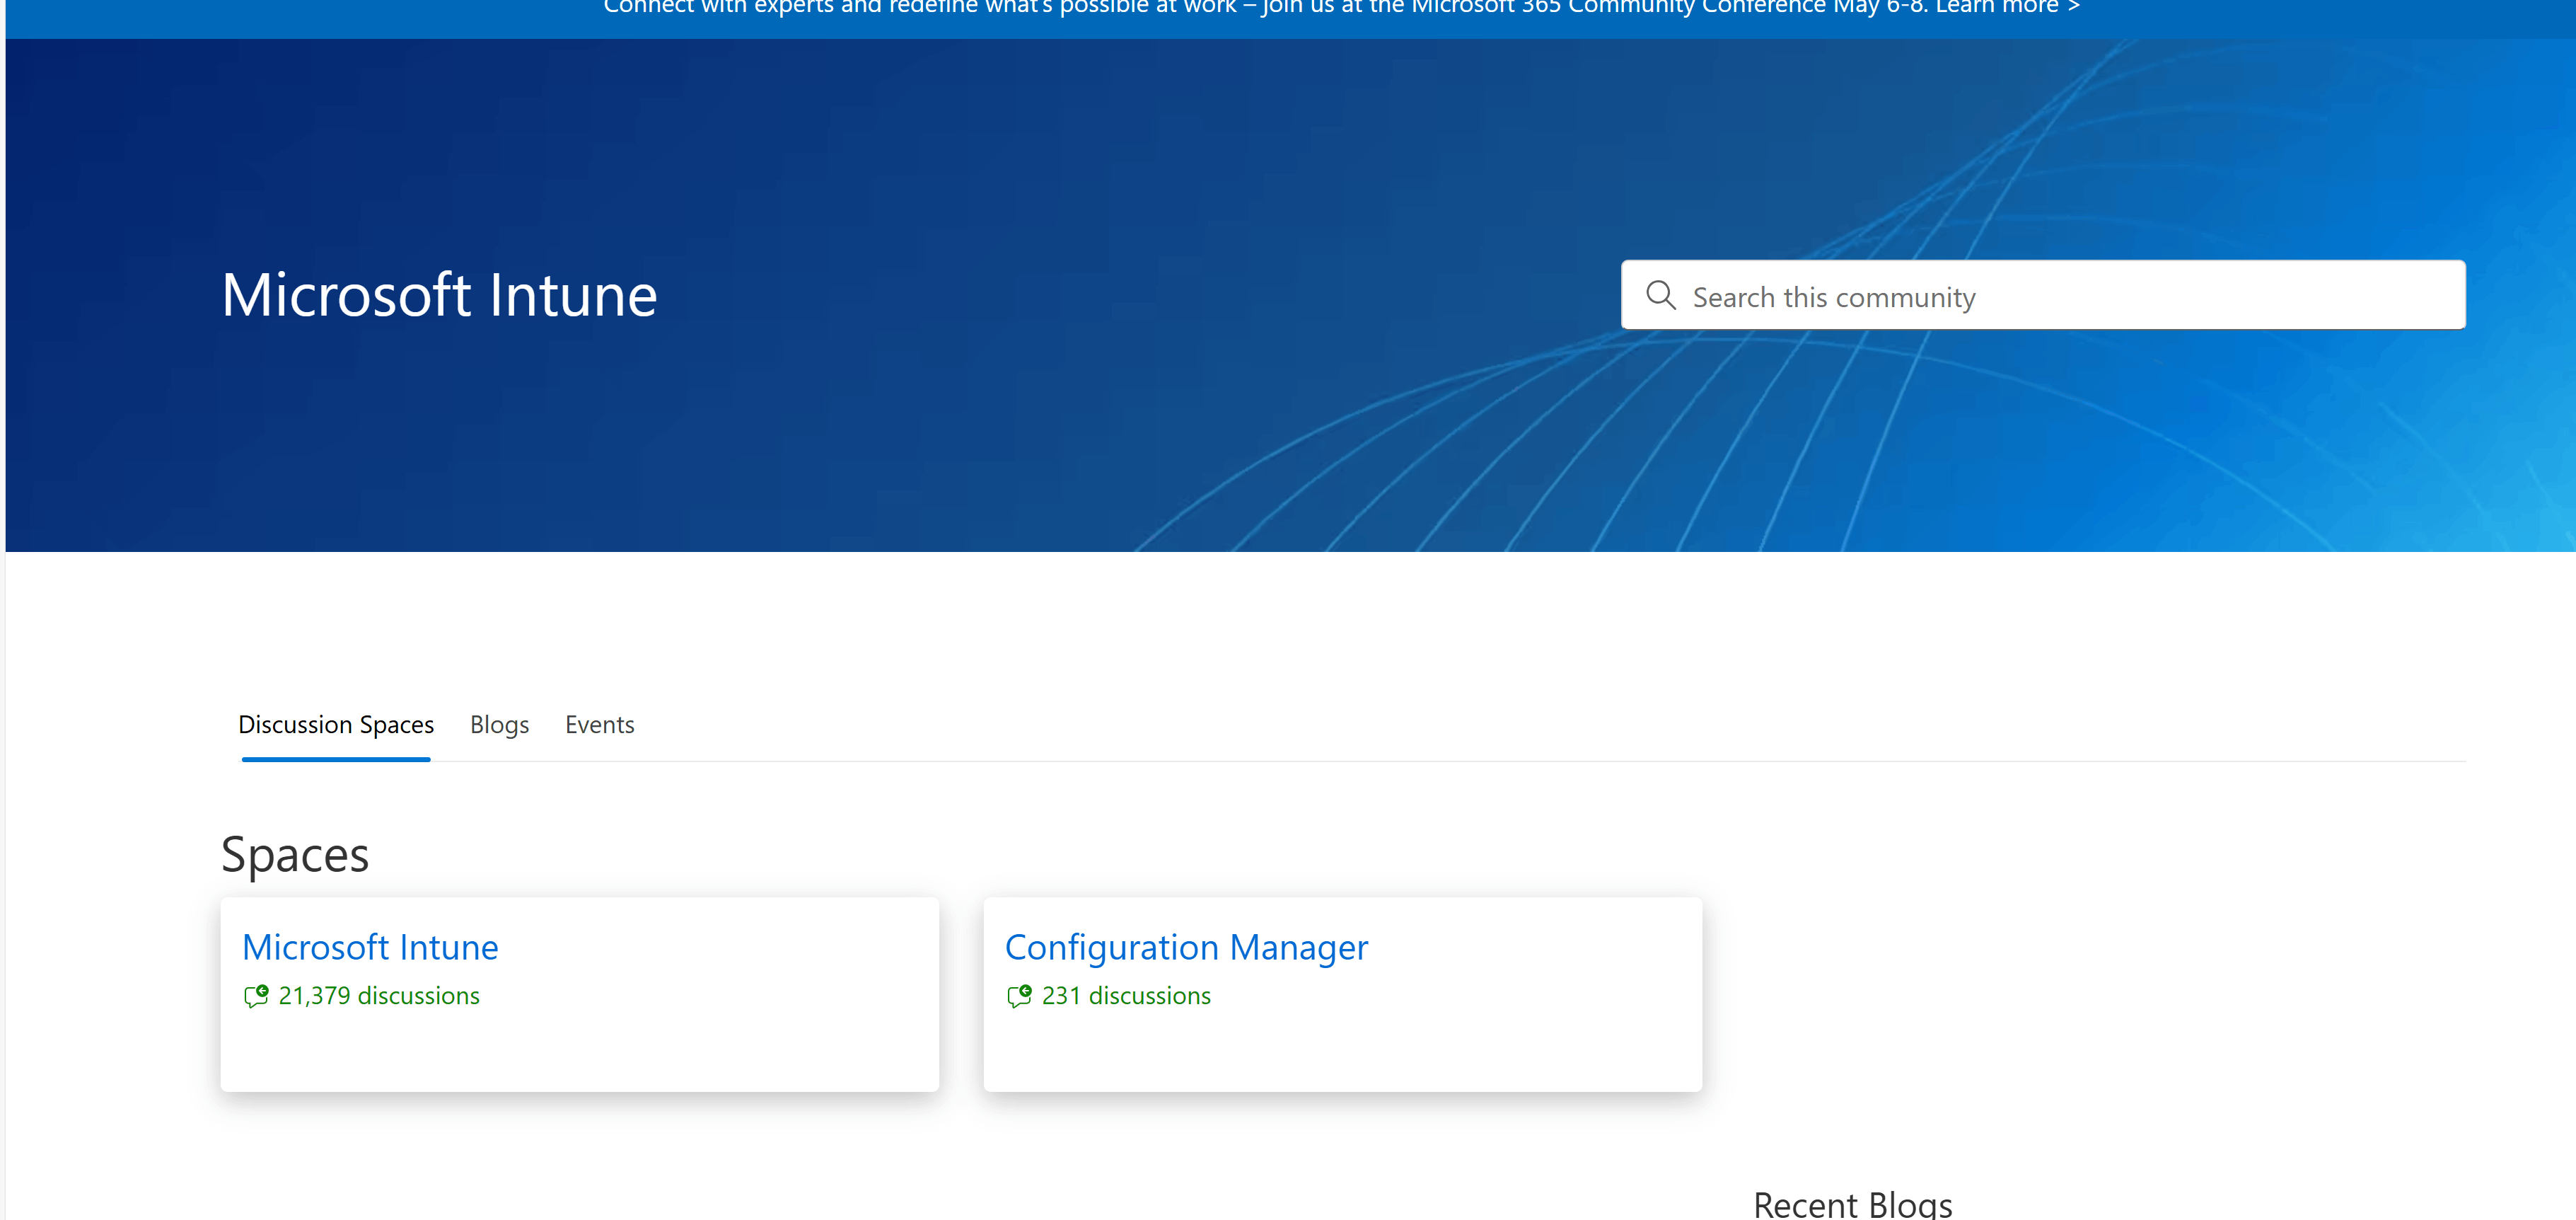
Task: Click the 21,379 discussions text
Action: pyautogui.click(x=379, y=996)
